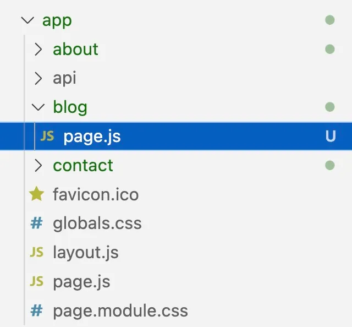Collapse the app folder chevron
Screen dimensions: 352x327
click(x=28, y=20)
